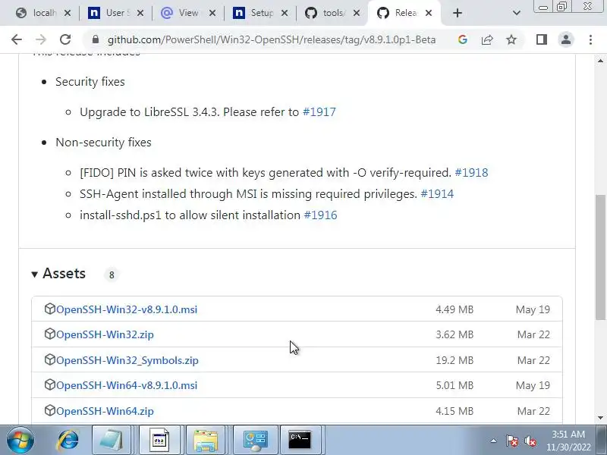Open issue link #1916
The image size is (607, 455).
(320, 215)
